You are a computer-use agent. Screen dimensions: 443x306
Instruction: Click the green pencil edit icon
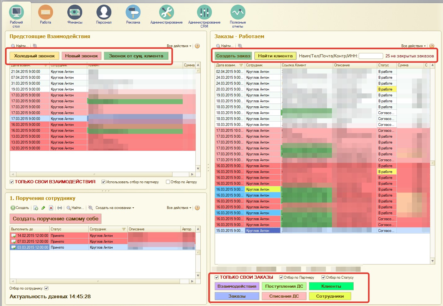[x=43, y=208]
